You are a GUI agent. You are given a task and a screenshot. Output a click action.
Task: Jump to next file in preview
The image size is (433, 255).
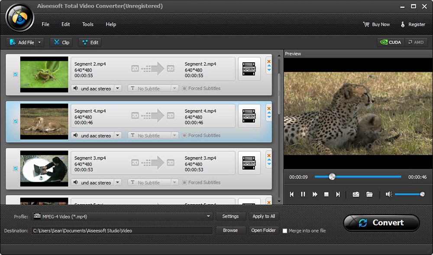pos(338,194)
